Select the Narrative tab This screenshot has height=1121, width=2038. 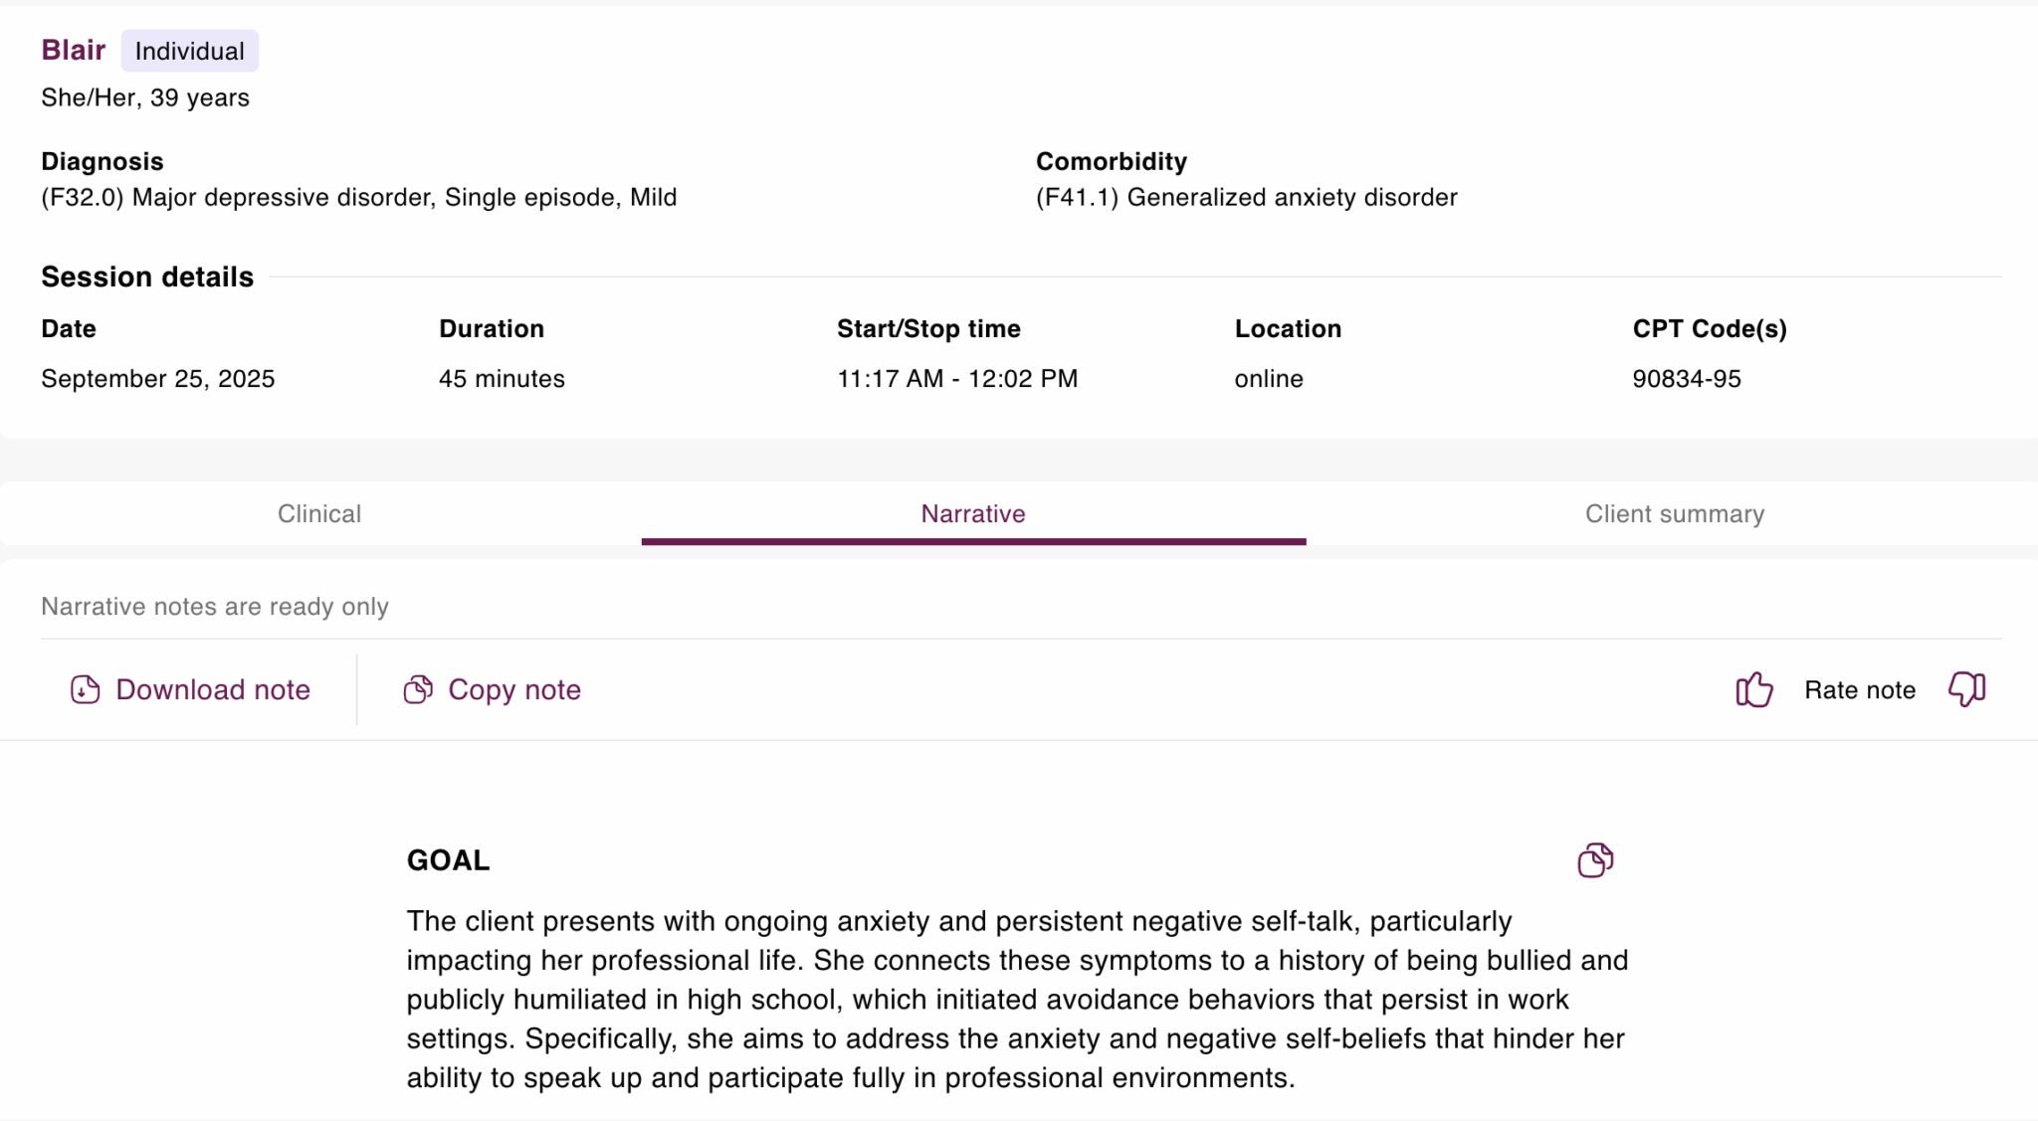(x=973, y=514)
